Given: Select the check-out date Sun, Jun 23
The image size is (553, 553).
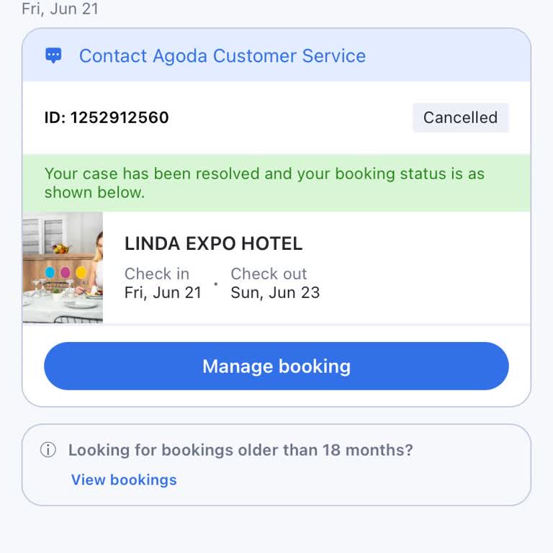Looking at the screenshot, I should point(275,292).
